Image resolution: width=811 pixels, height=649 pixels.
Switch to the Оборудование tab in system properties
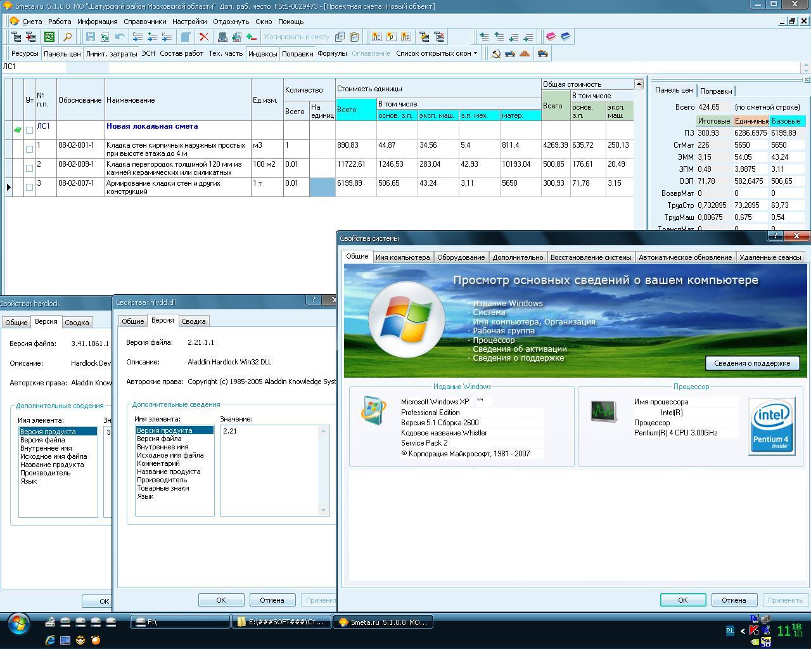(461, 257)
